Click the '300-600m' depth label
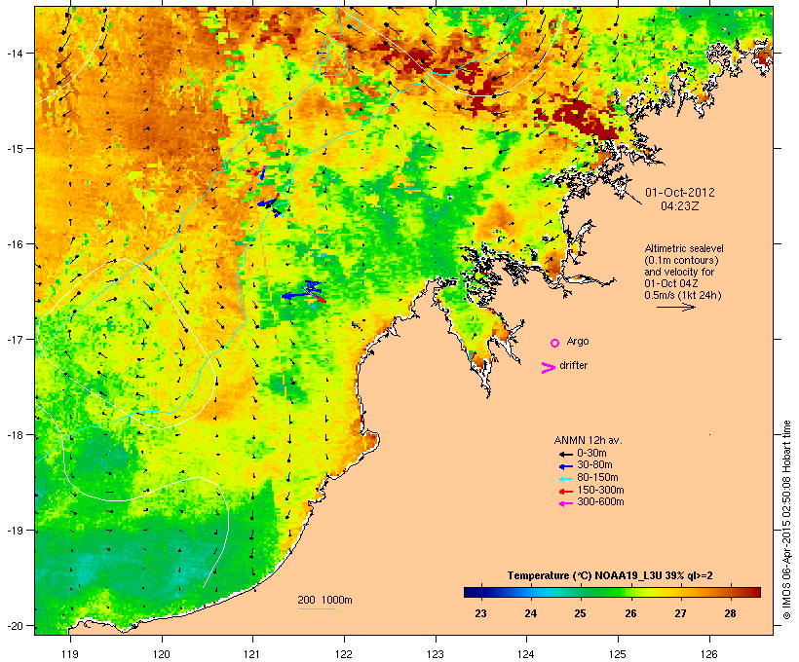Image resolution: width=799 pixels, height=662 pixels. [x=600, y=502]
